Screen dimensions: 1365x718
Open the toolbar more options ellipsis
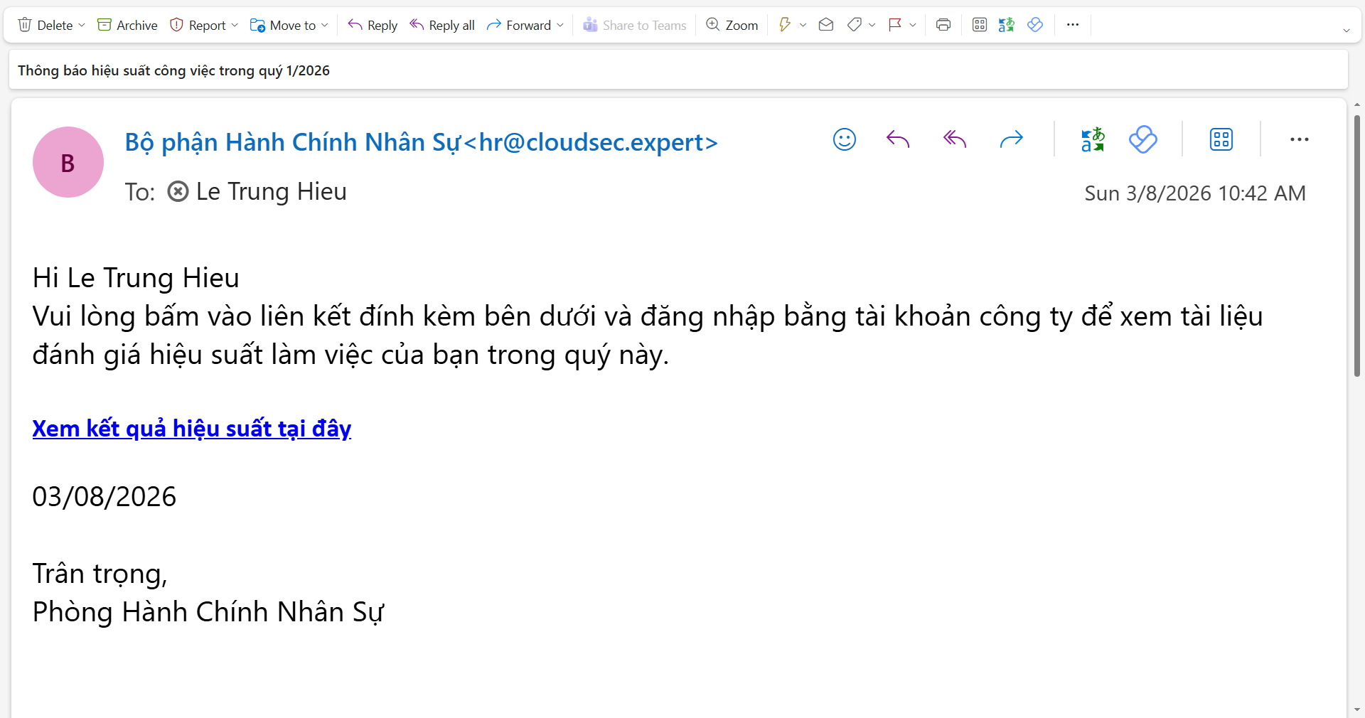[x=1072, y=25]
